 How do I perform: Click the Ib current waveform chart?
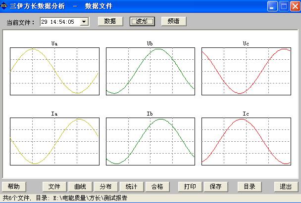tap(150, 141)
